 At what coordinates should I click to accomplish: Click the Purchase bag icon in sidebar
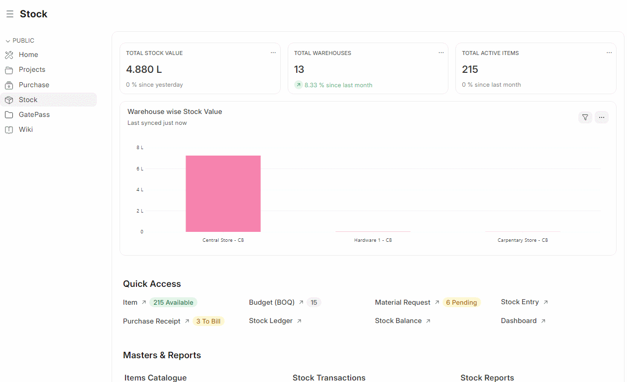coord(9,85)
